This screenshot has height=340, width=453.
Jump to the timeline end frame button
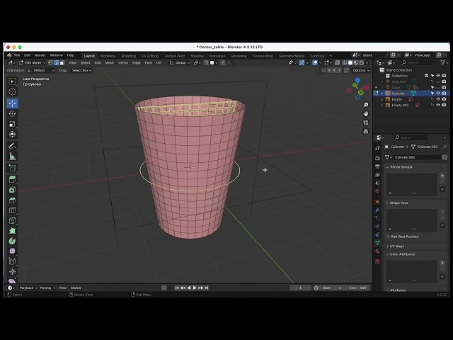click(x=207, y=288)
